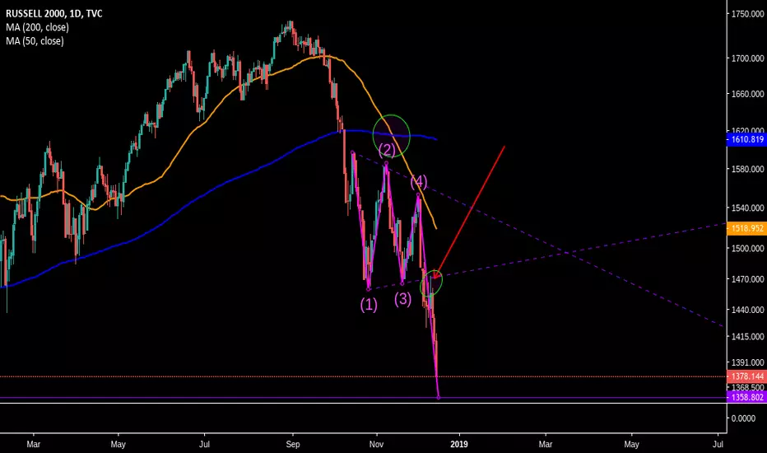Screen dimensions: 767x453
Task: Click the Mar label at the axis start
Action: tap(33, 444)
